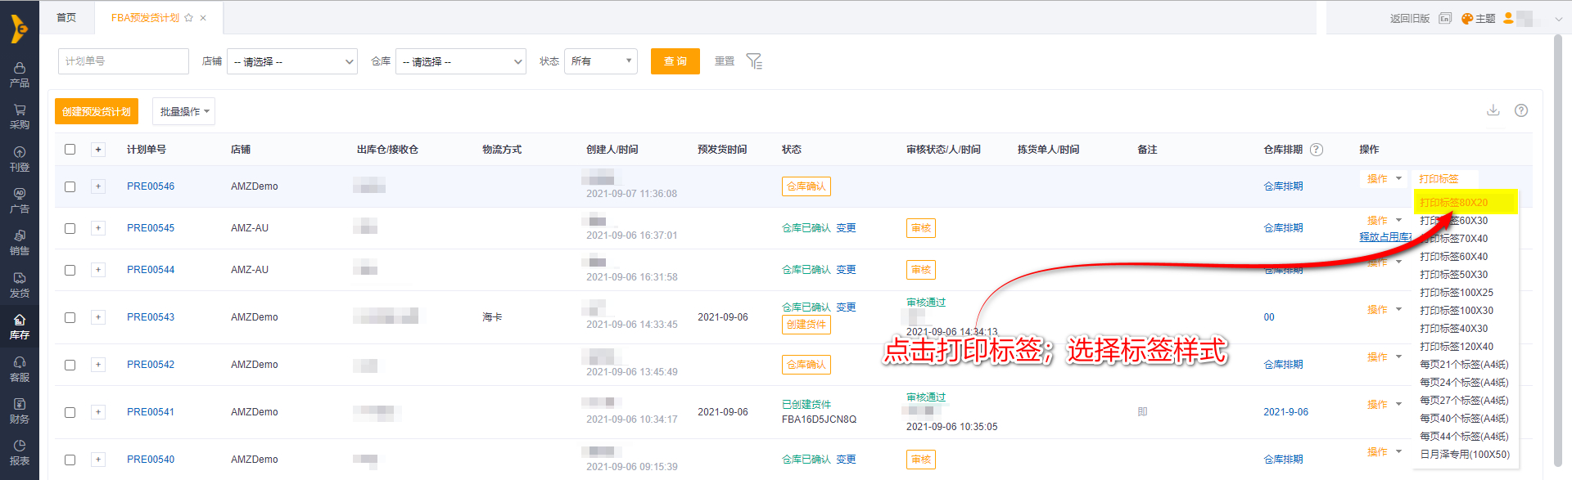Click the help question mark icon above table

1521,110
